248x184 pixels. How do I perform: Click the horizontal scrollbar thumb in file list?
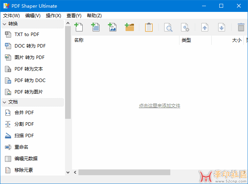[x=124, y=172]
